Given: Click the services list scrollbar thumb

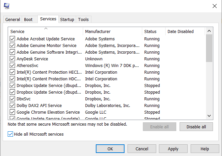Looking at the screenshot, I should (x=209, y=48).
